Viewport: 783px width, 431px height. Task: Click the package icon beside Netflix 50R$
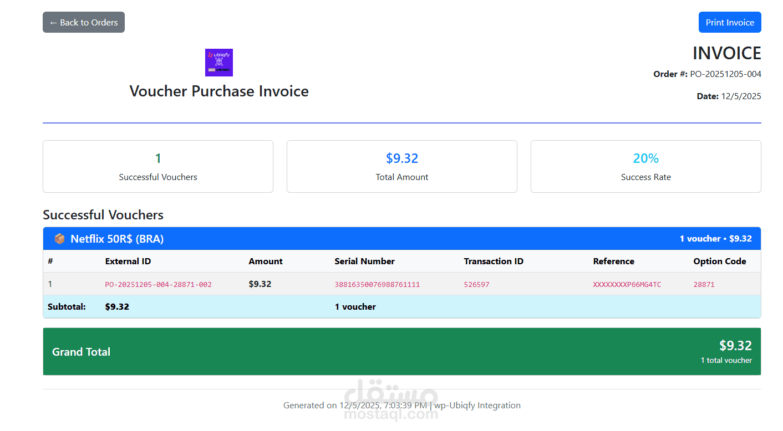tap(59, 239)
